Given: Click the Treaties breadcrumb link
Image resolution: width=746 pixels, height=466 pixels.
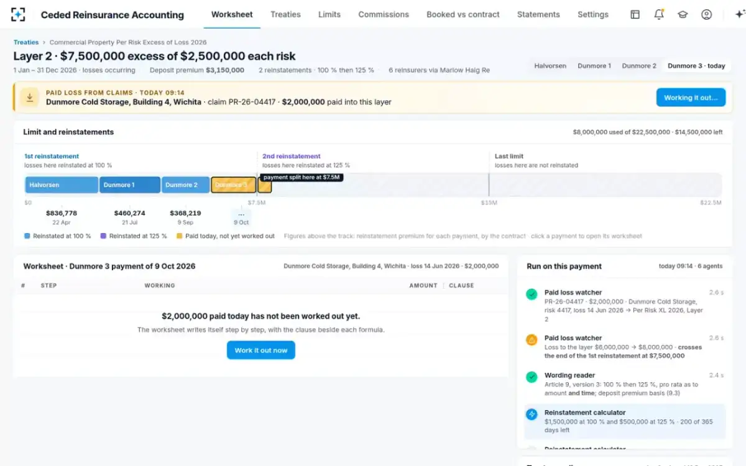Looking at the screenshot, I should pyautogui.click(x=26, y=42).
